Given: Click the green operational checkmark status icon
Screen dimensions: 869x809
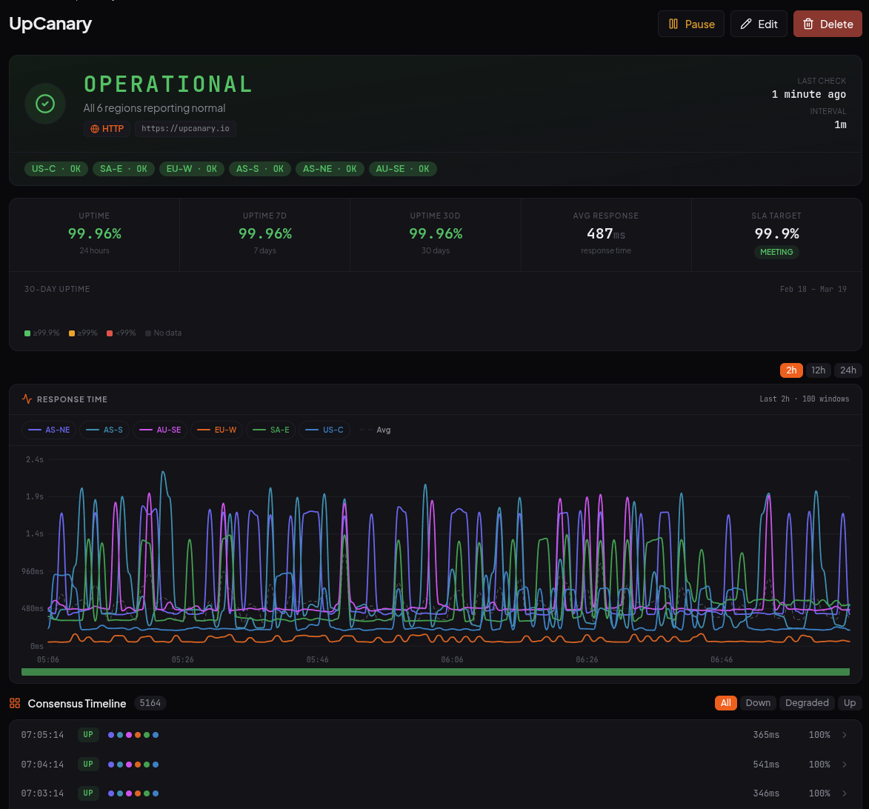Looking at the screenshot, I should (45, 104).
